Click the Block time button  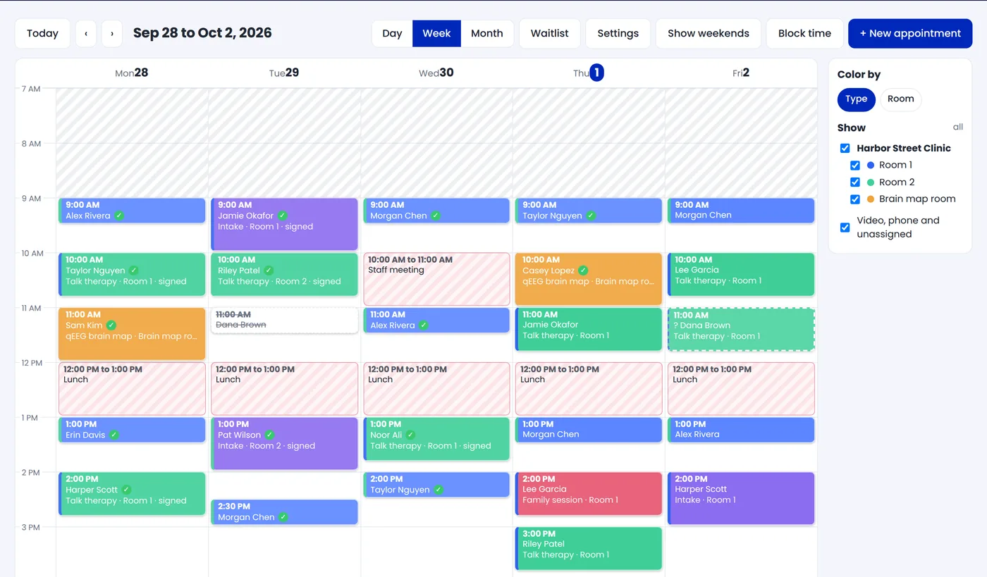pos(804,33)
